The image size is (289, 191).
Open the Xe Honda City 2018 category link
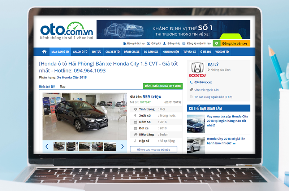click(72, 77)
